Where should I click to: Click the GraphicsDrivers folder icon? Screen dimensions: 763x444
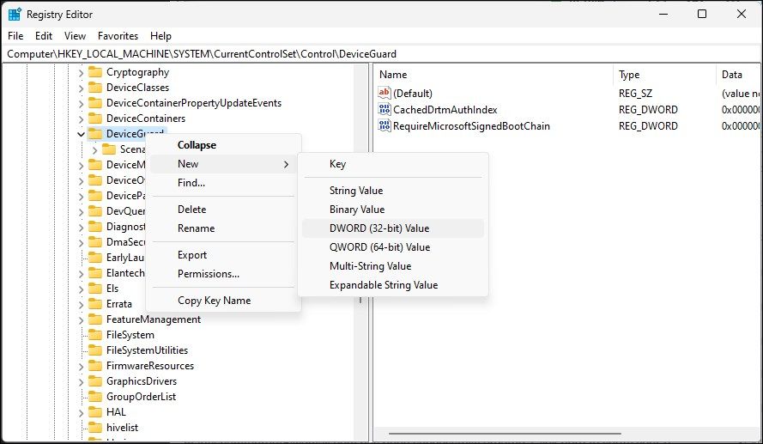(x=94, y=381)
